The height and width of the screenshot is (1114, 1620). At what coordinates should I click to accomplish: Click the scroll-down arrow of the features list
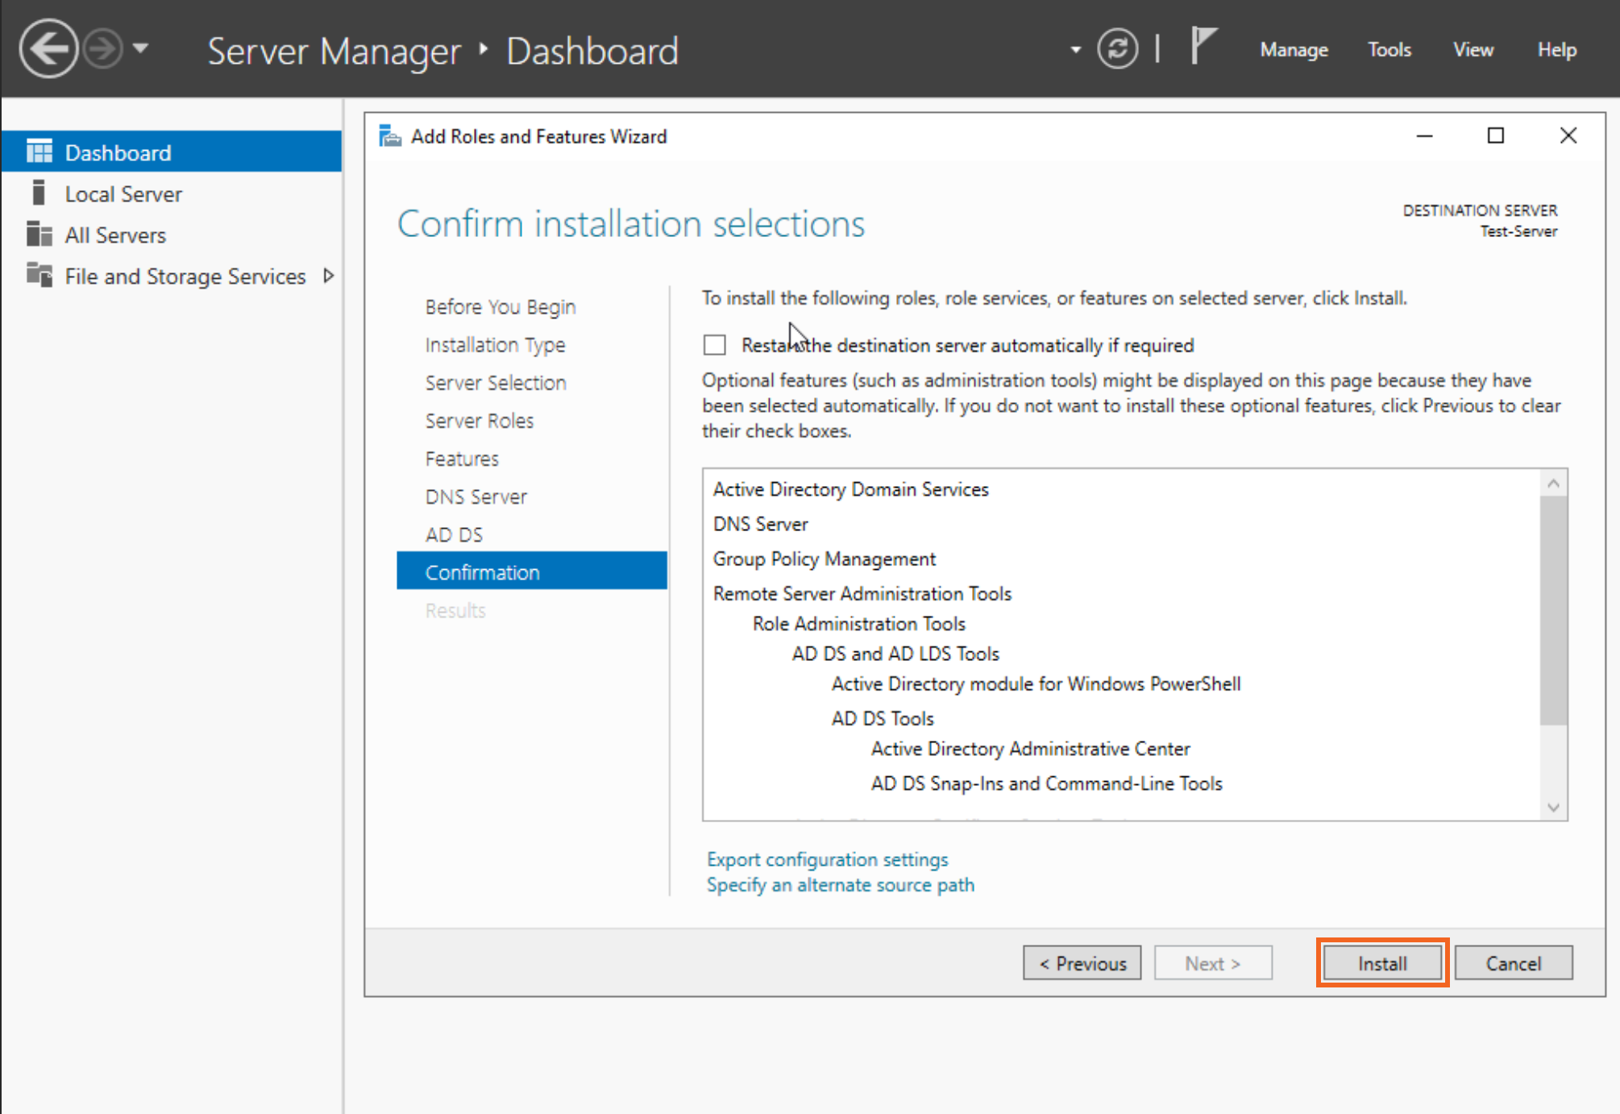pos(1554,808)
